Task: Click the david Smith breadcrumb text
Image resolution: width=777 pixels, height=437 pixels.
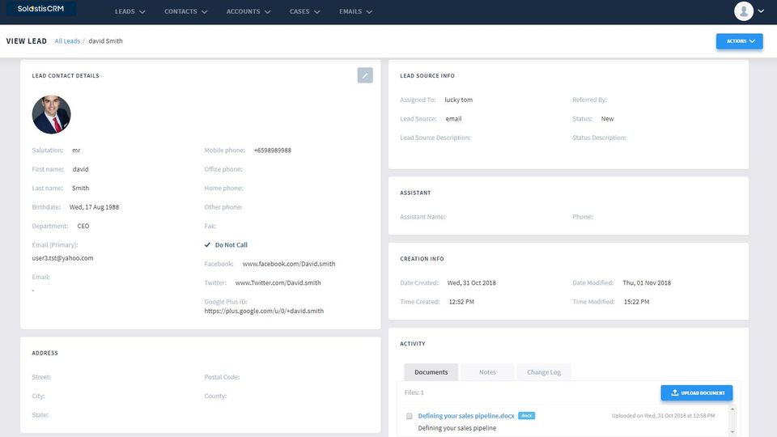Action: click(105, 41)
